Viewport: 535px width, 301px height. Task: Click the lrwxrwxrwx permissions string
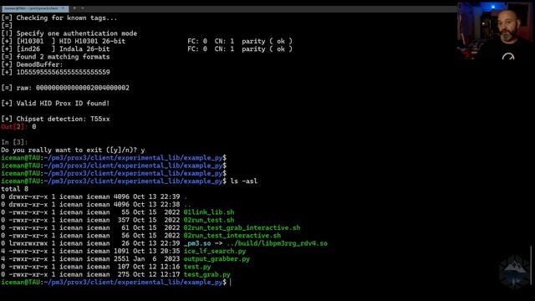[x=28, y=243]
